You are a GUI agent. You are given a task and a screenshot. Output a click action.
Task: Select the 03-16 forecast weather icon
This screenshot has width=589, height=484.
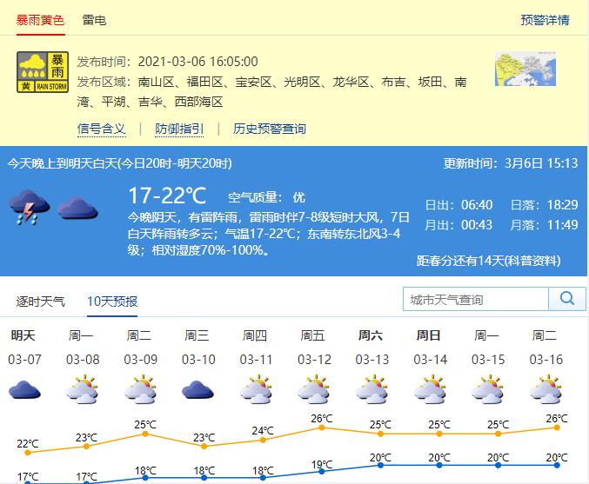pyautogui.click(x=545, y=389)
